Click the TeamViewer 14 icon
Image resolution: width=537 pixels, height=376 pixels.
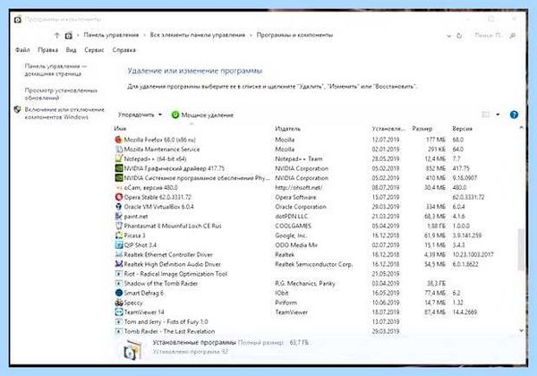[118, 312]
